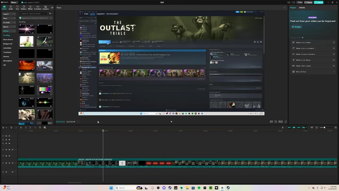This screenshot has width=339, height=191.
Task: Select the Scenery category
Action: point(6,57)
